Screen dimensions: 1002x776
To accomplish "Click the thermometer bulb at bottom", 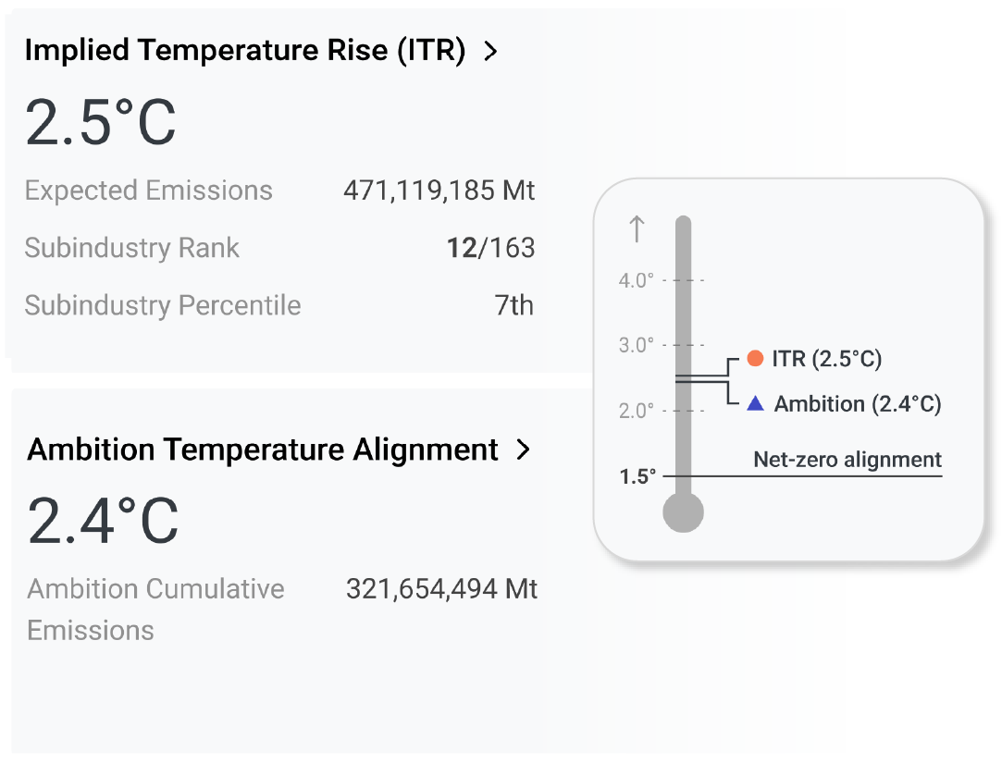I will pos(684,511).
